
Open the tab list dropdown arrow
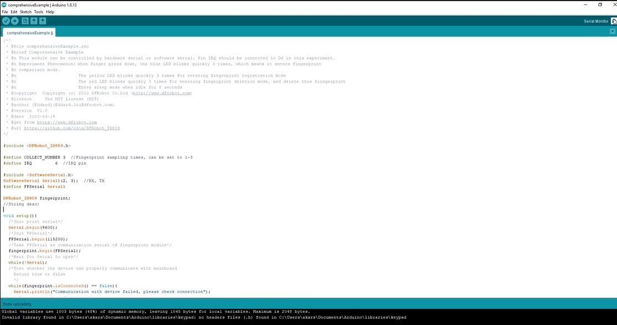[611, 32]
